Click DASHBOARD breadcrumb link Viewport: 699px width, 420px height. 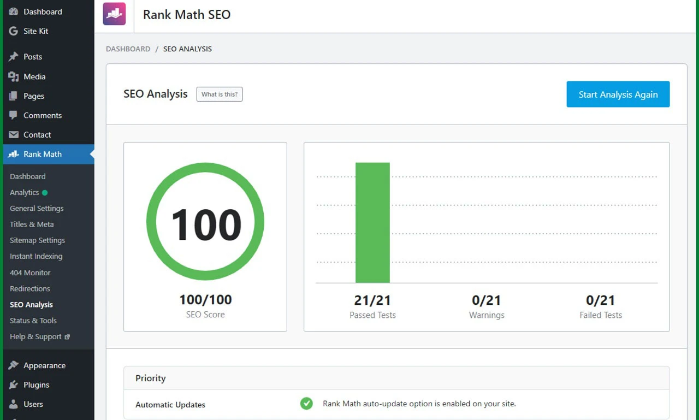[128, 49]
